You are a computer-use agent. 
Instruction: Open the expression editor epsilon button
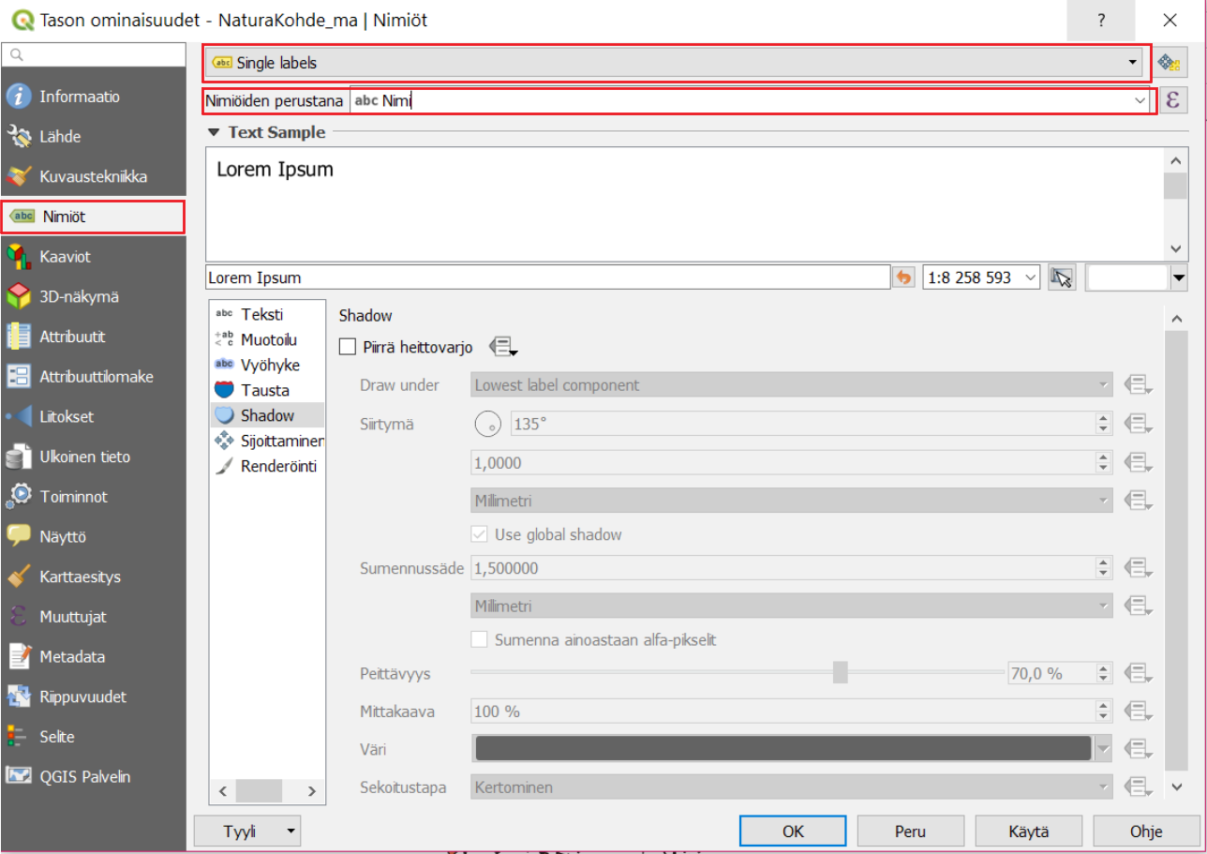tap(1172, 100)
